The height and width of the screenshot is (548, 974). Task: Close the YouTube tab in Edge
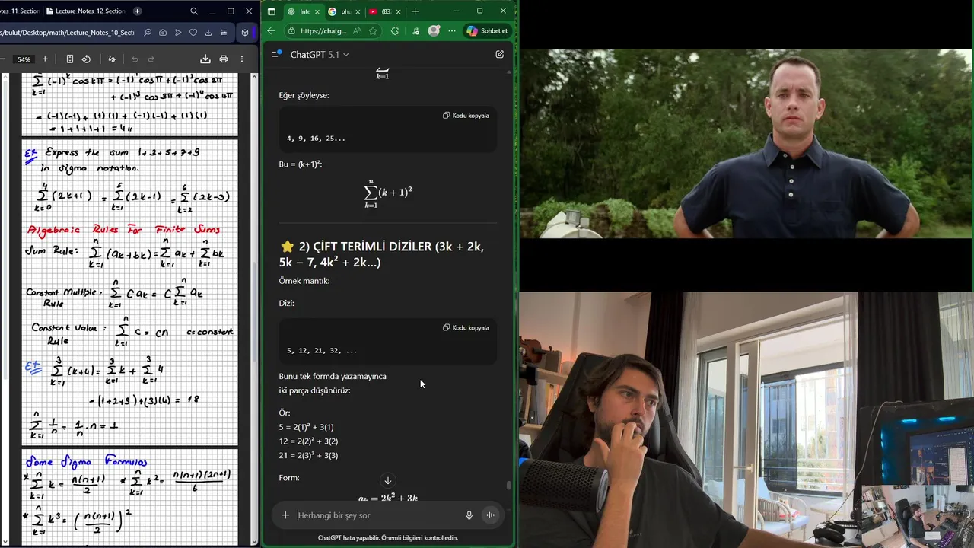[400, 11]
